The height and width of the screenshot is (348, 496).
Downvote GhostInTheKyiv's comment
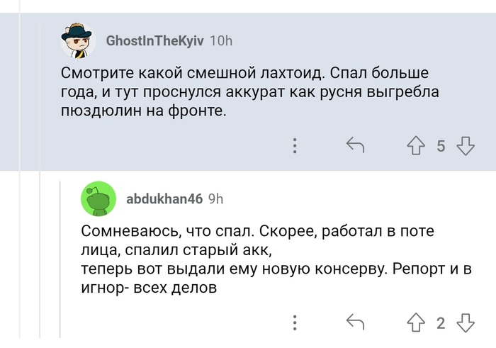pos(466,146)
